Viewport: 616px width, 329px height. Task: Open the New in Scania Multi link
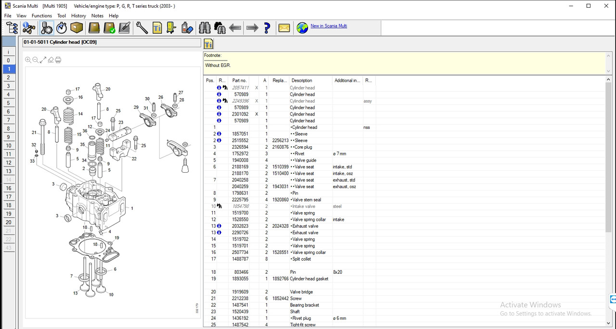point(329,26)
